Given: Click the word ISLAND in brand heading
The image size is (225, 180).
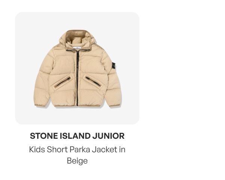Looking at the screenshot, I should tap(75, 136).
